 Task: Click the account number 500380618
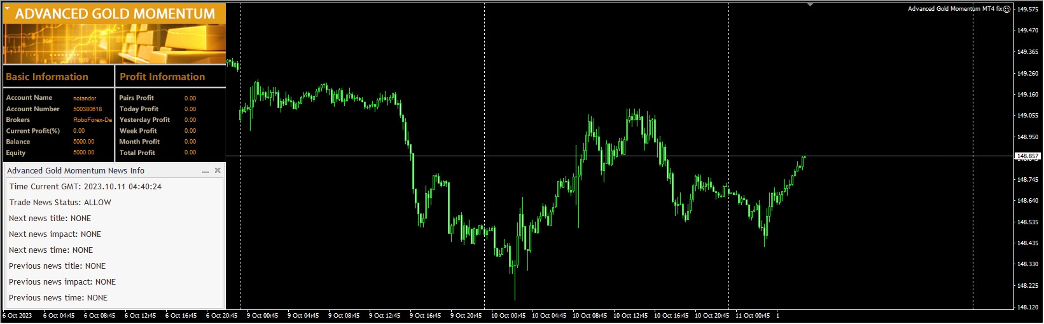(87, 109)
